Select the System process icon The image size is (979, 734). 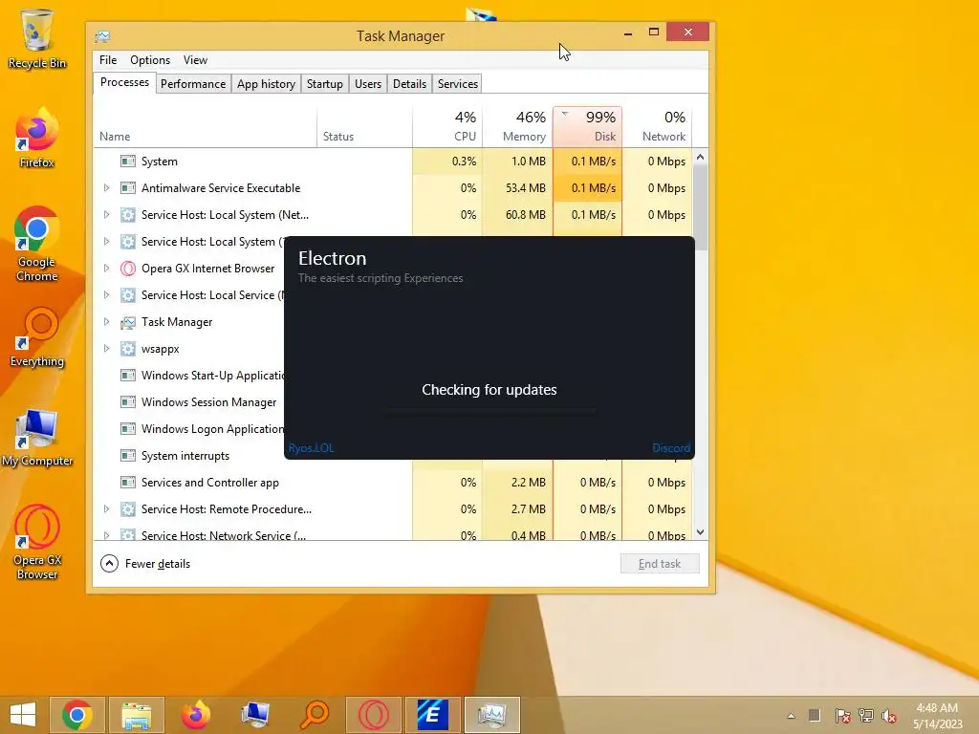point(128,162)
